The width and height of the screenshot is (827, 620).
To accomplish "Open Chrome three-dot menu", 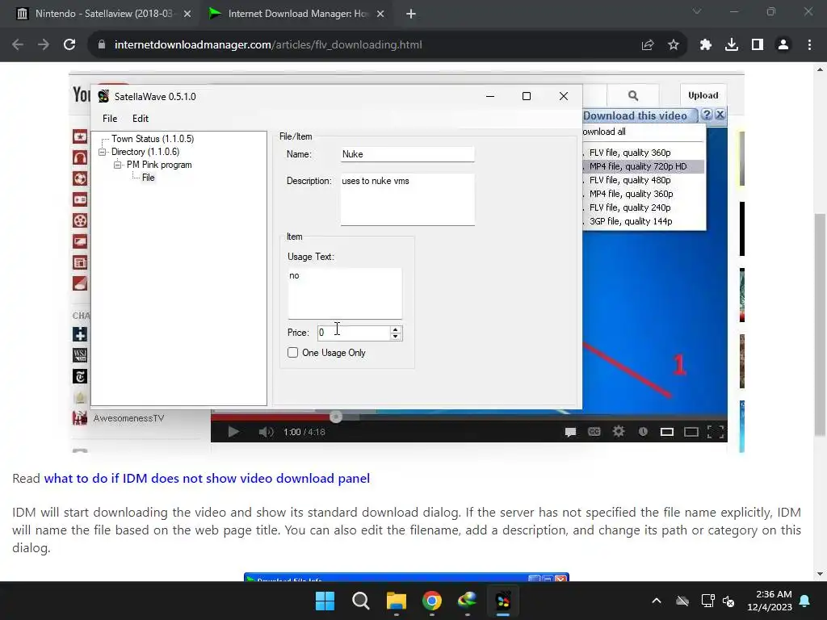I will [809, 45].
